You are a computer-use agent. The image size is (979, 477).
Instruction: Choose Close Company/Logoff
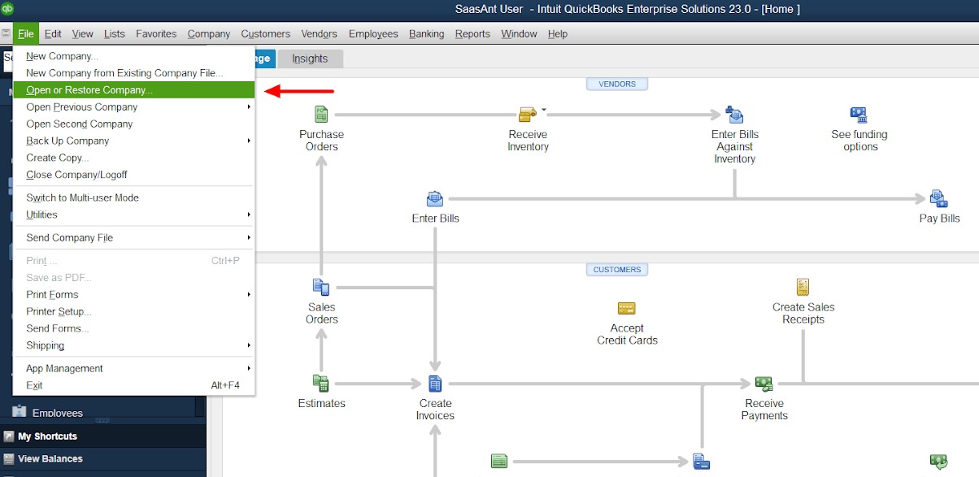tap(134, 176)
